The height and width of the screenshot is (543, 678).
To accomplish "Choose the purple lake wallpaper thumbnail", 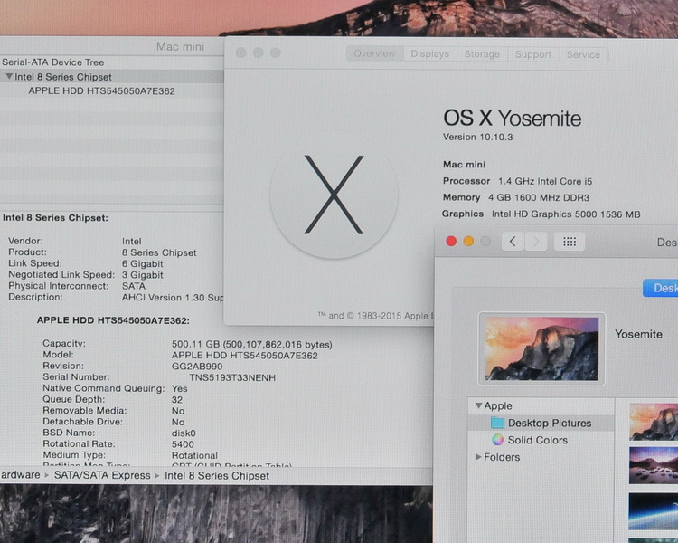I will tap(654, 465).
